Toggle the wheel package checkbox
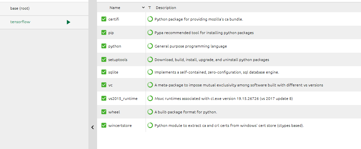The image size is (361, 149). coord(104,112)
